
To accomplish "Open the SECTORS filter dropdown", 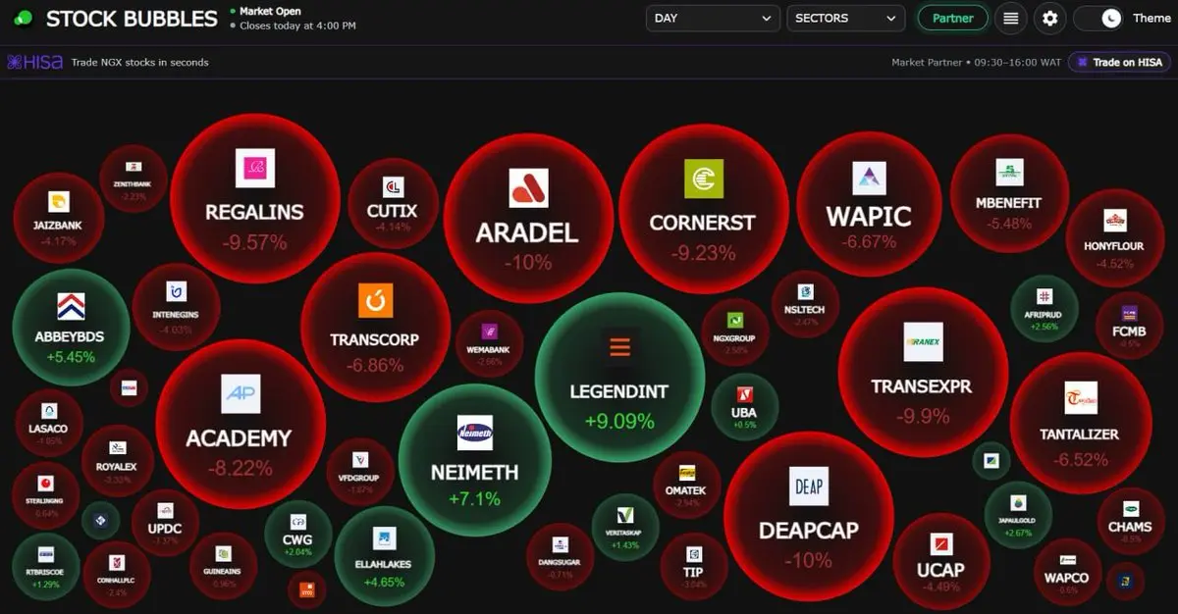I will [845, 18].
